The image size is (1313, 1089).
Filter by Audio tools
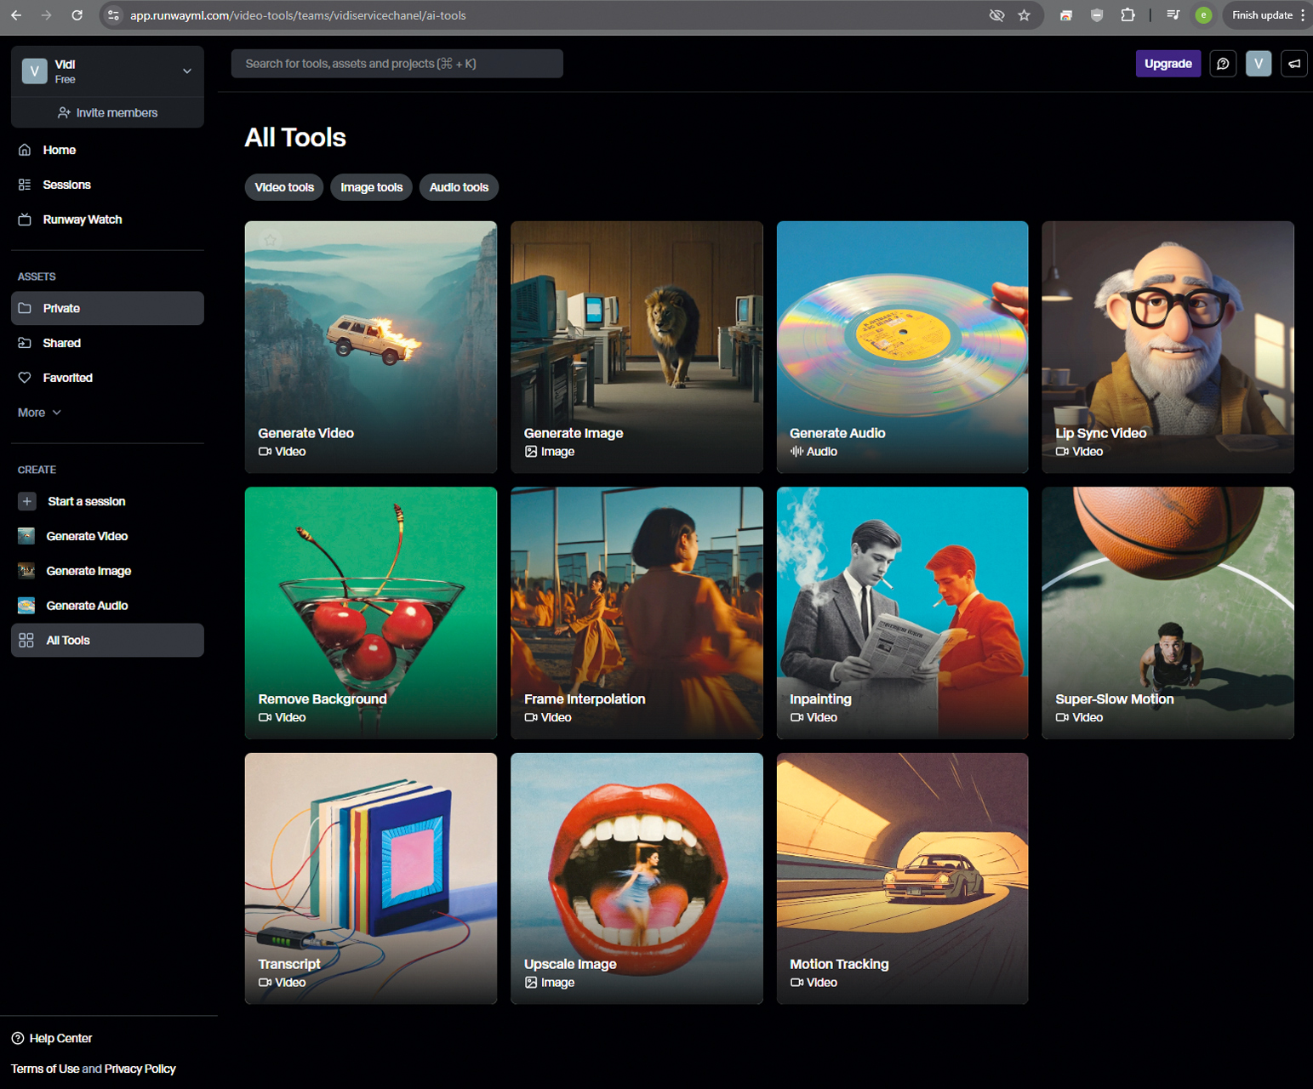coord(459,187)
